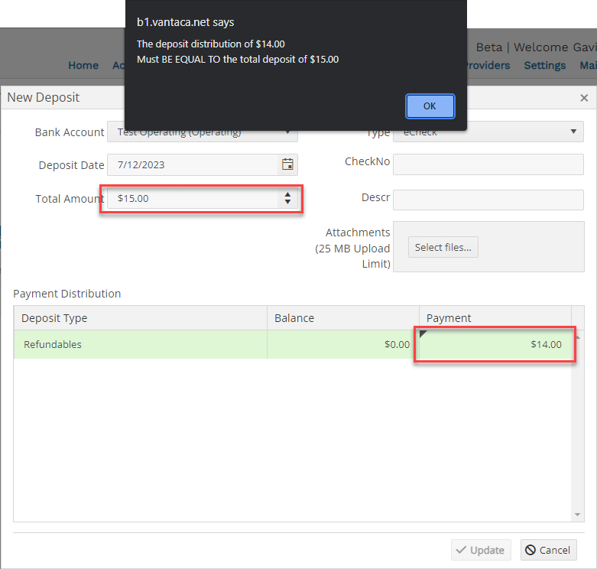Increase Total Amount with the up arrow

pyautogui.click(x=287, y=194)
